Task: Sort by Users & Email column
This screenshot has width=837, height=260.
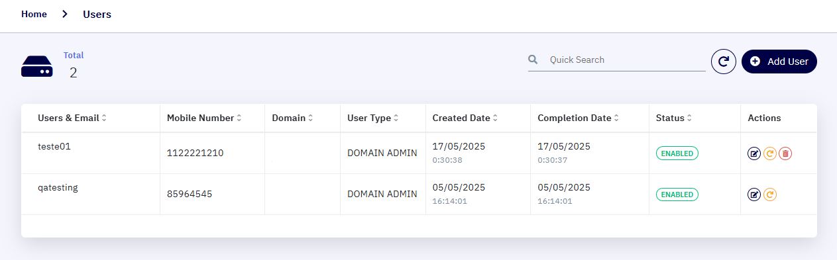Action: [72, 118]
